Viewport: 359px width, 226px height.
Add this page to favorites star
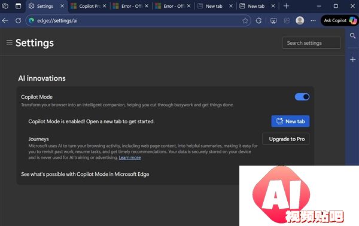click(x=245, y=20)
